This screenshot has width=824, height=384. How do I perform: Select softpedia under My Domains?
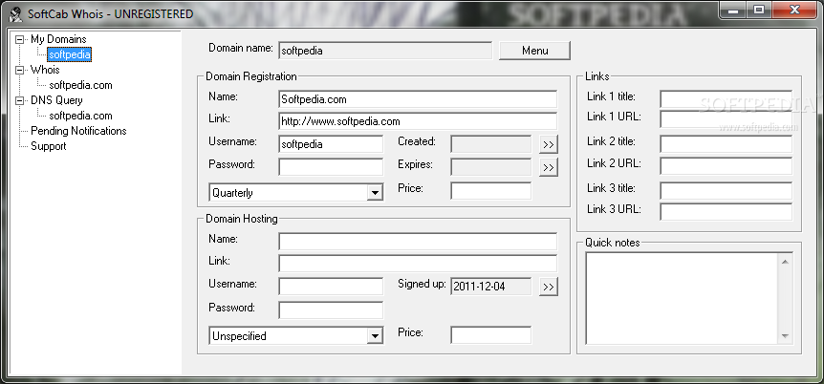[70, 54]
